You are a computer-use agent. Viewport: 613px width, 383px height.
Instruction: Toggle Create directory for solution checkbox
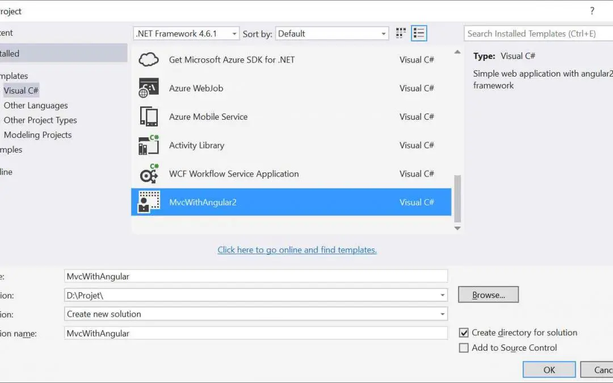[x=464, y=333]
